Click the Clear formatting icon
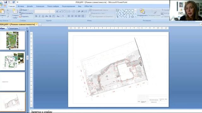The width and height of the screenshot is (202, 113). point(64,11)
